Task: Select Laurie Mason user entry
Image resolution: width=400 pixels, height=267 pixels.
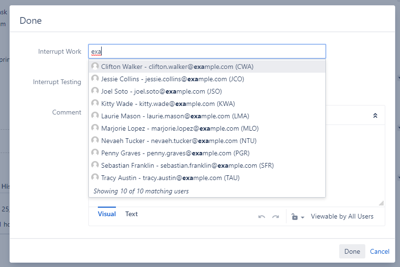Action: (x=207, y=116)
